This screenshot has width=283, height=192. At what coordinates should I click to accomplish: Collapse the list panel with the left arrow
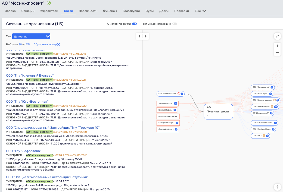(139, 36)
